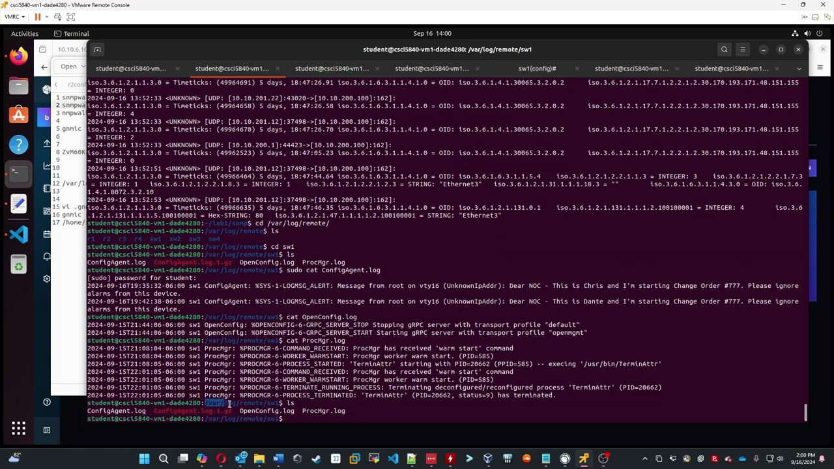Open the Trash from the dock
This screenshot has height=469, width=834.
[18, 264]
